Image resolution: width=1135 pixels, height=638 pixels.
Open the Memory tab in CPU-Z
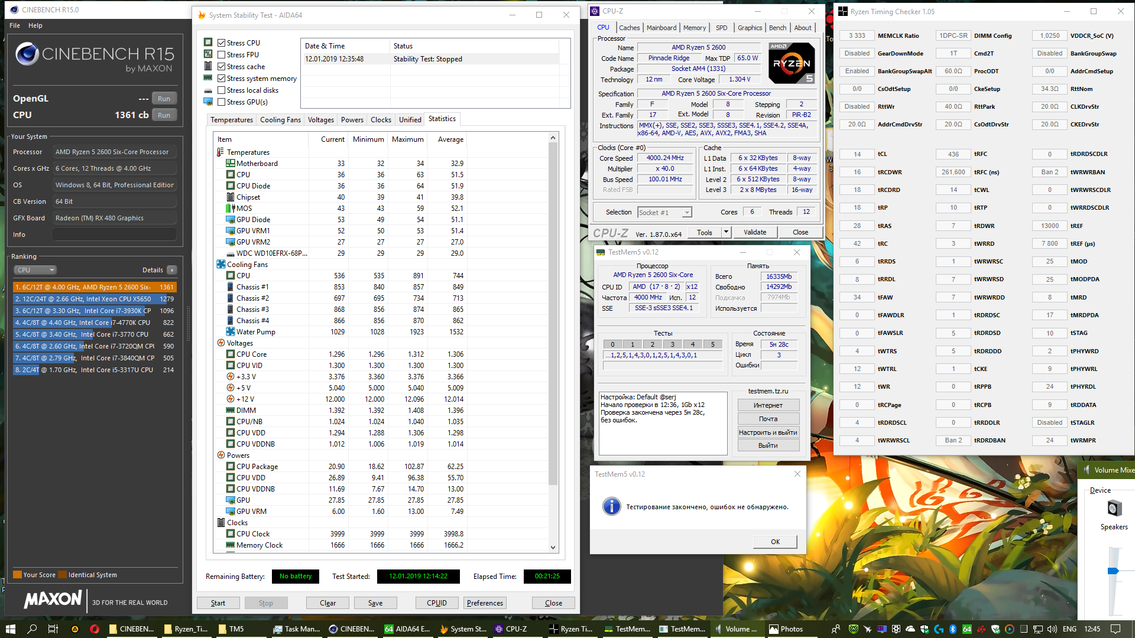pos(694,28)
